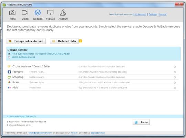Select the Dedupe layers icon

38,13
